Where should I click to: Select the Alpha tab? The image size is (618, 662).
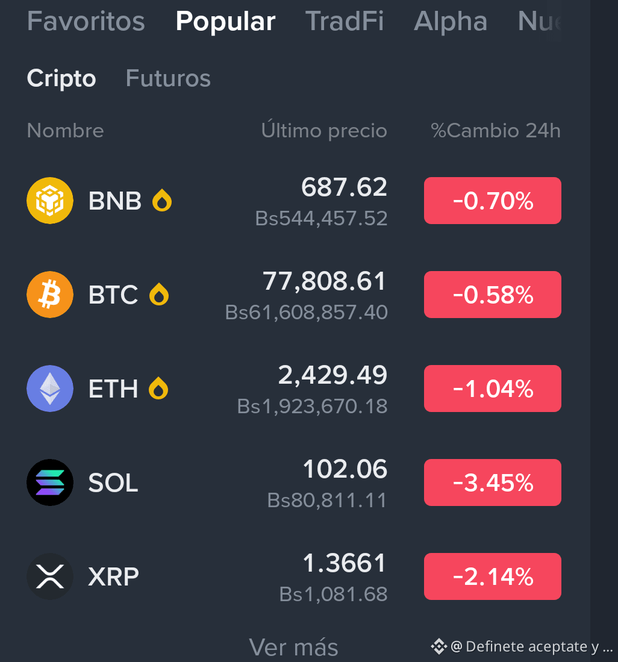[451, 21]
